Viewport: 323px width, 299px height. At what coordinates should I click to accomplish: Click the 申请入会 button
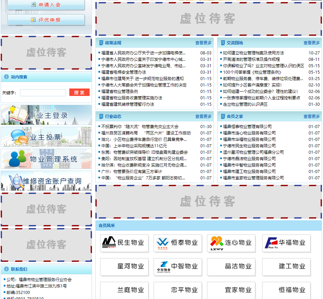[x=46, y=5]
